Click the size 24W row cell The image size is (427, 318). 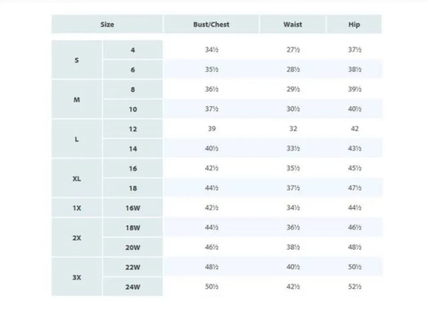point(133,287)
